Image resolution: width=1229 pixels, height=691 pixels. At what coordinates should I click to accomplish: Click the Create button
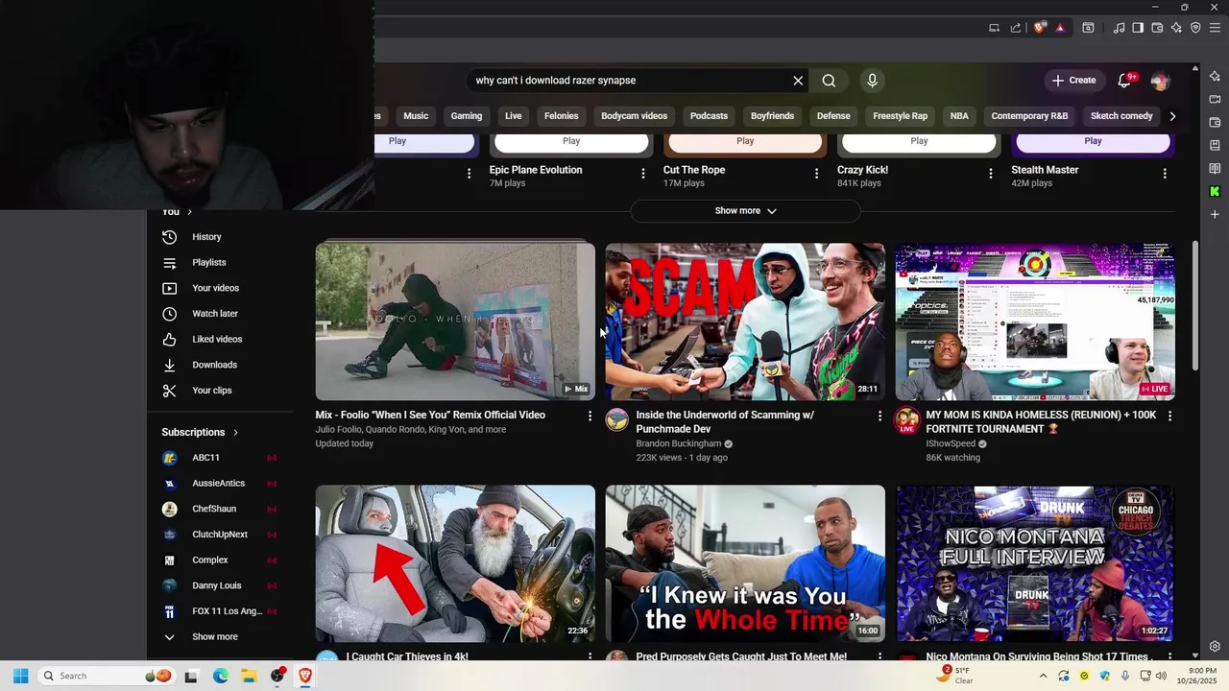[1073, 81]
